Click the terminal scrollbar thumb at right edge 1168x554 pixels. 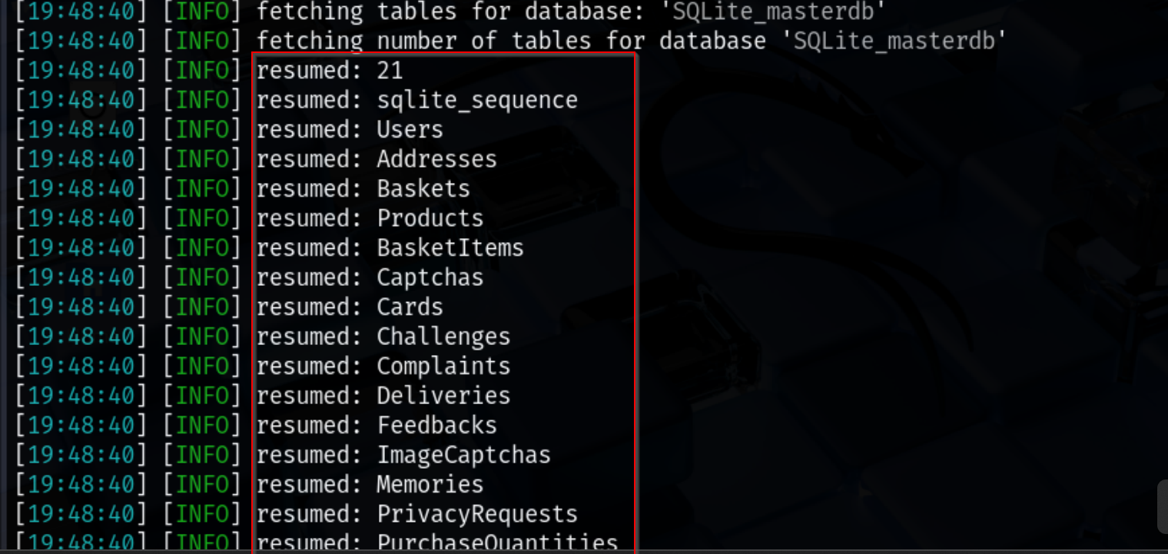pos(1163,507)
